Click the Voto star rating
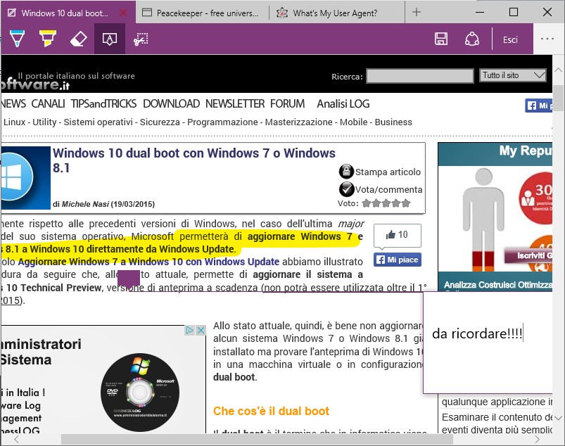 tap(386, 203)
